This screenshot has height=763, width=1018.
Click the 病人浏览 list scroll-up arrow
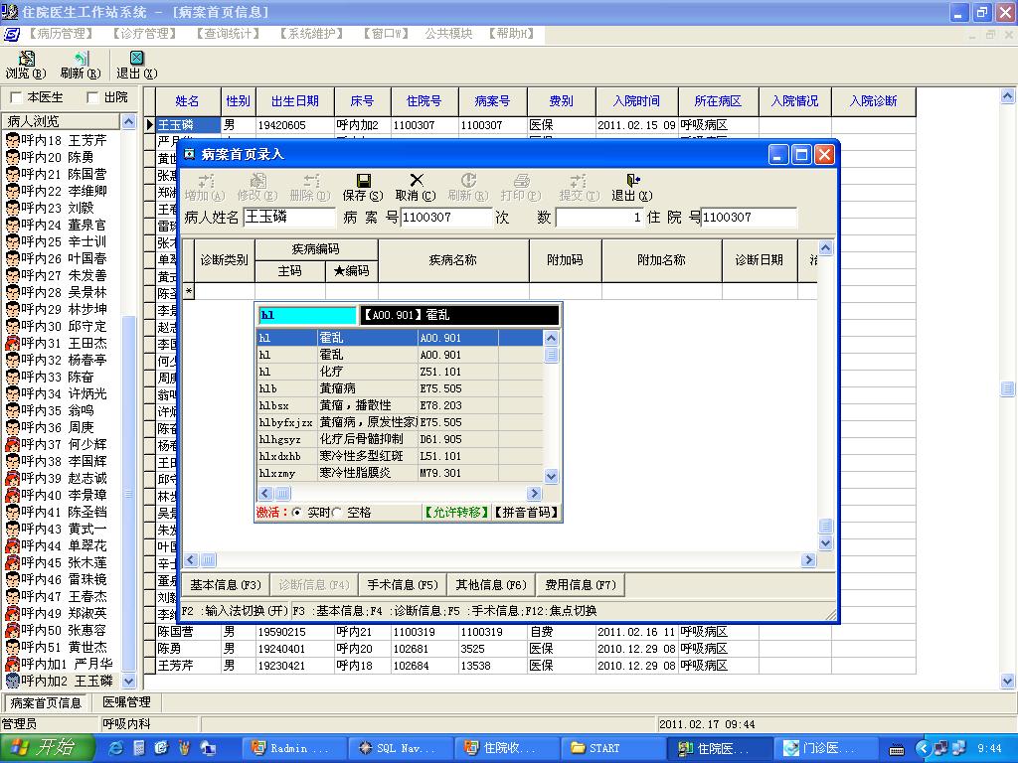[x=128, y=121]
